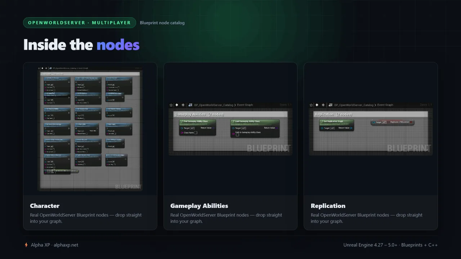Click Path to Gameplay Ability Class pin

click(x=233, y=134)
